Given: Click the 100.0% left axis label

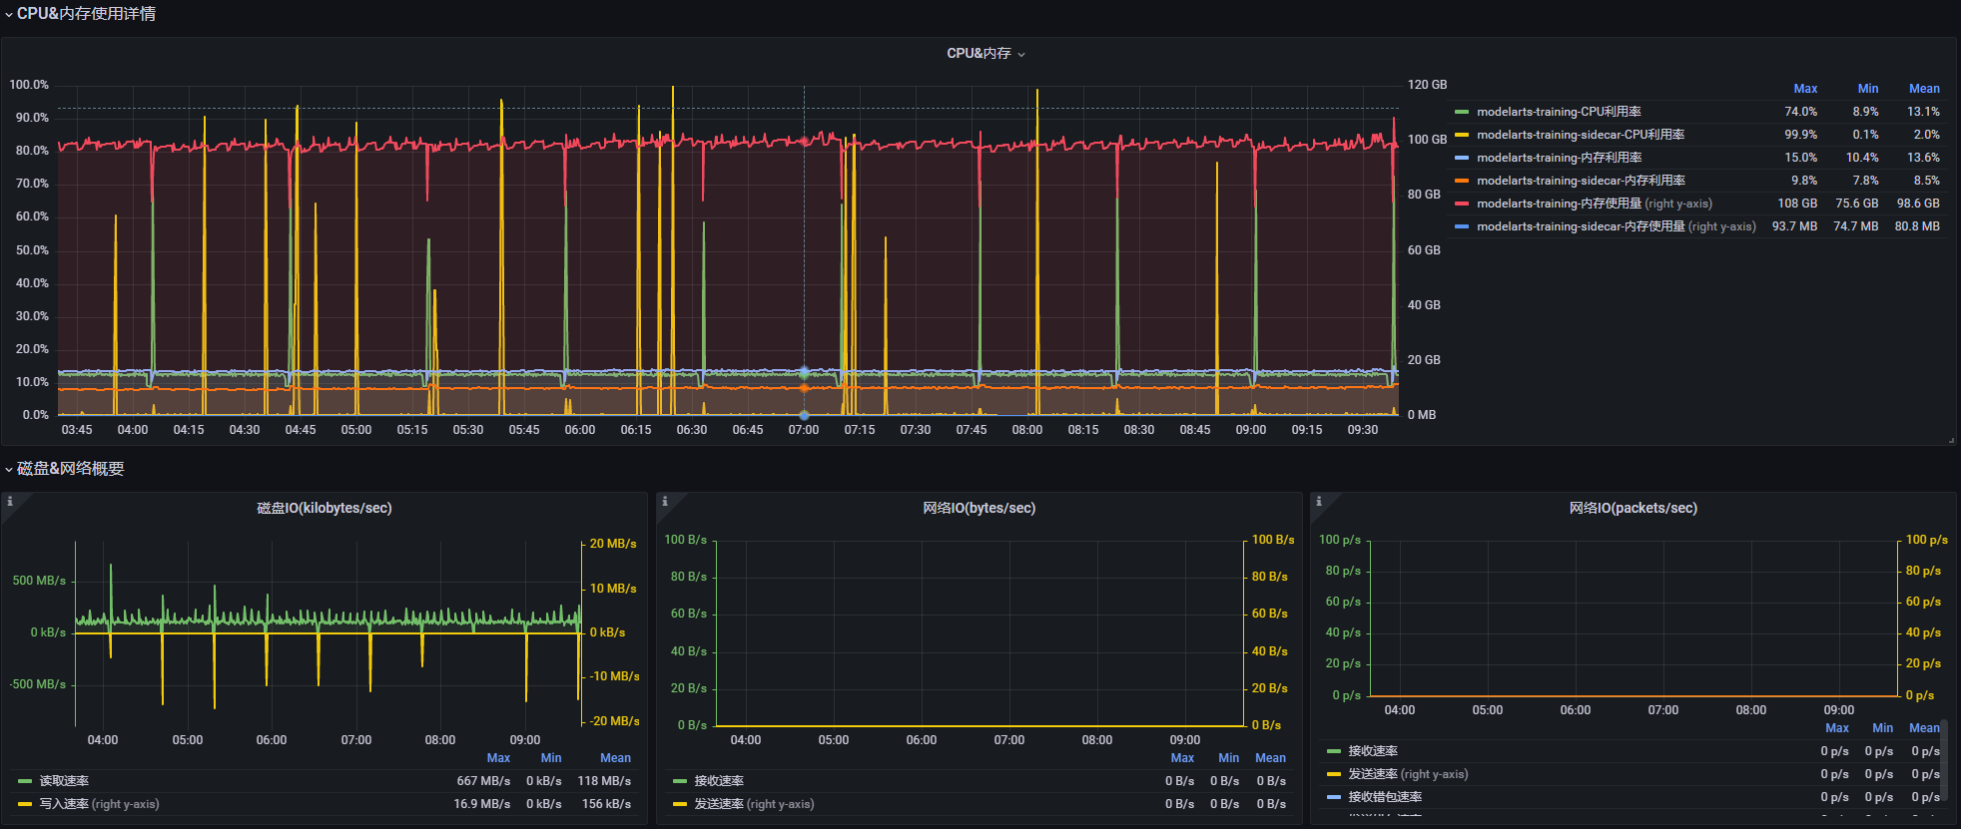Looking at the screenshot, I should [29, 85].
